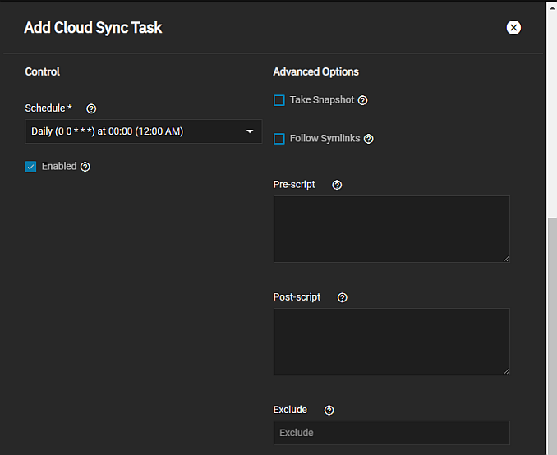Click the Pre-script text area resize handle
Image resolution: width=557 pixels, height=455 pixels.
(505, 258)
